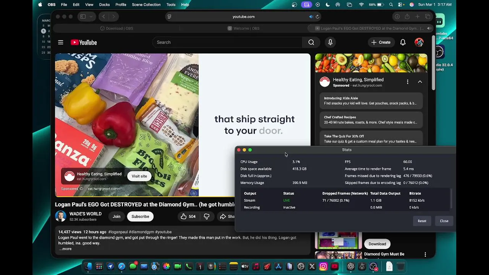Image resolution: width=489 pixels, height=275 pixels.
Task: Open the WADE'S WORLD channel avatar
Action: (x=60, y=217)
